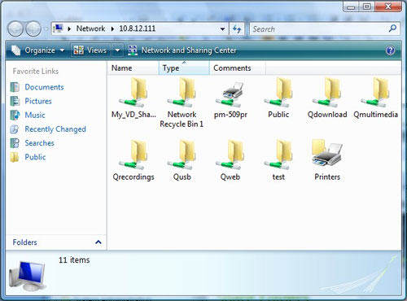Select the test shared folder
Screen dimensions: 407x301
pos(278,160)
